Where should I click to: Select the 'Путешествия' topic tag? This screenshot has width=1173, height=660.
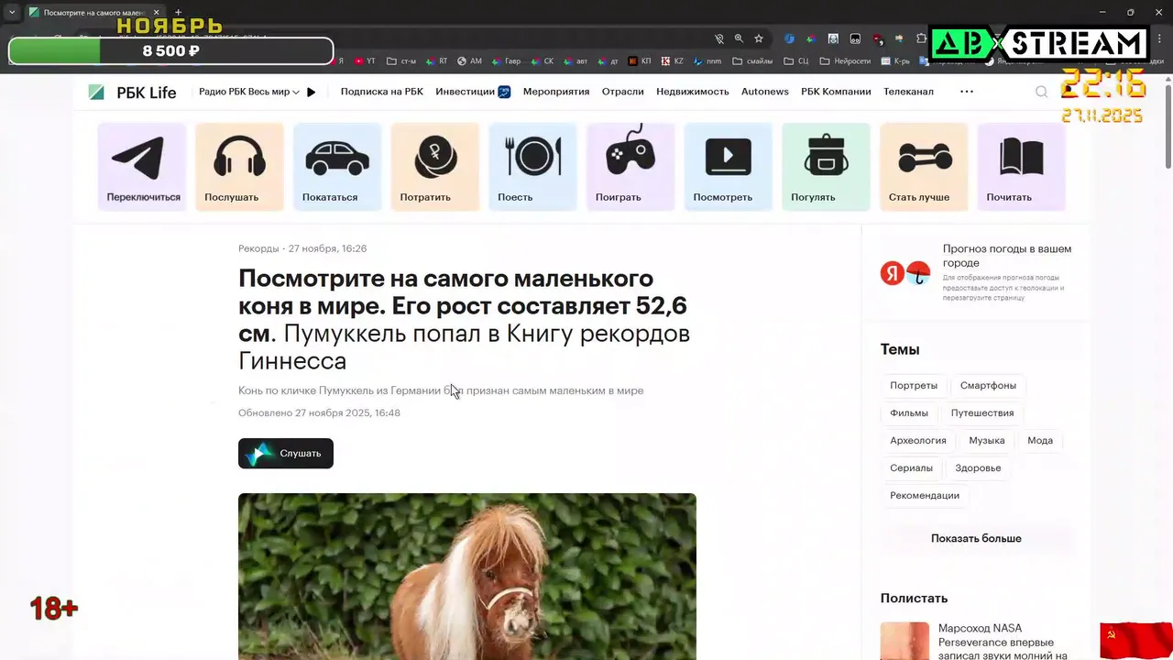pyautogui.click(x=982, y=412)
